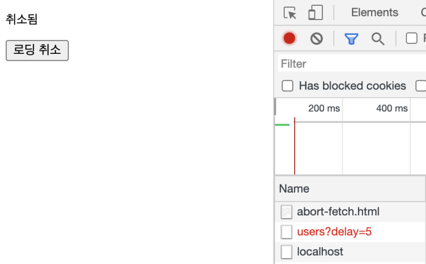Image resolution: width=426 pixels, height=264 pixels.
Task: Select the abort-fetch.html request
Action: (x=338, y=212)
